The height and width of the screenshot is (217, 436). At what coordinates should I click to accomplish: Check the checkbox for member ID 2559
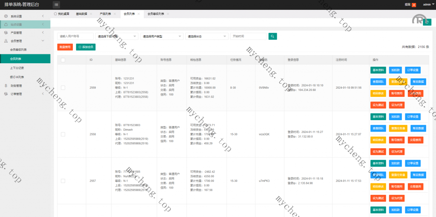[63, 87]
